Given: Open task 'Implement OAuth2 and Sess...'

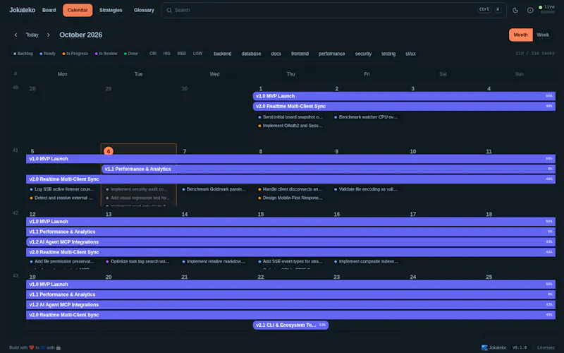Looking at the screenshot, I should (290, 126).
